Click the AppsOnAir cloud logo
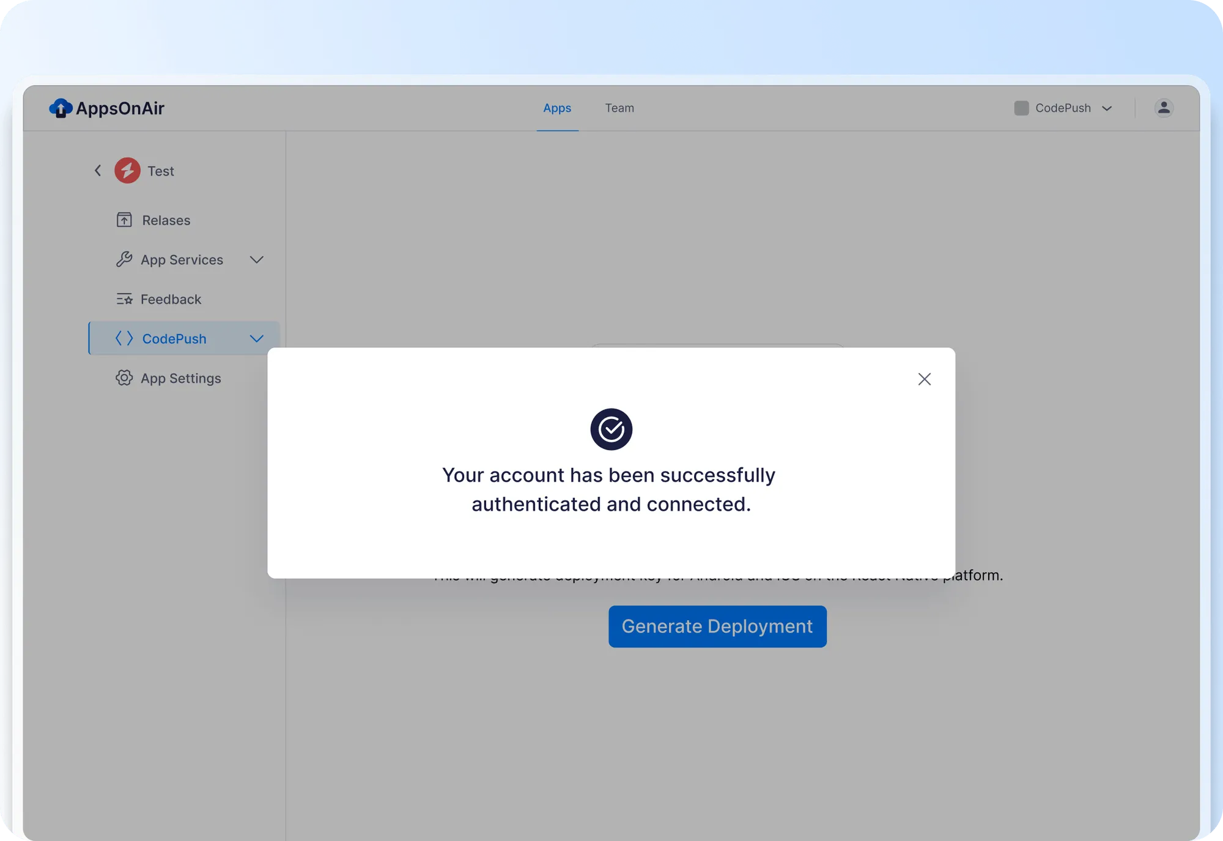This screenshot has height=841, width=1223. pyautogui.click(x=61, y=108)
